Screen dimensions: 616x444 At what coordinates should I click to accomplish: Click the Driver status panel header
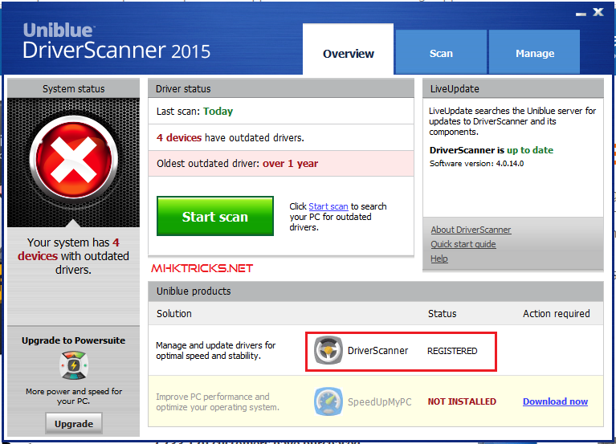click(x=281, y=89)
